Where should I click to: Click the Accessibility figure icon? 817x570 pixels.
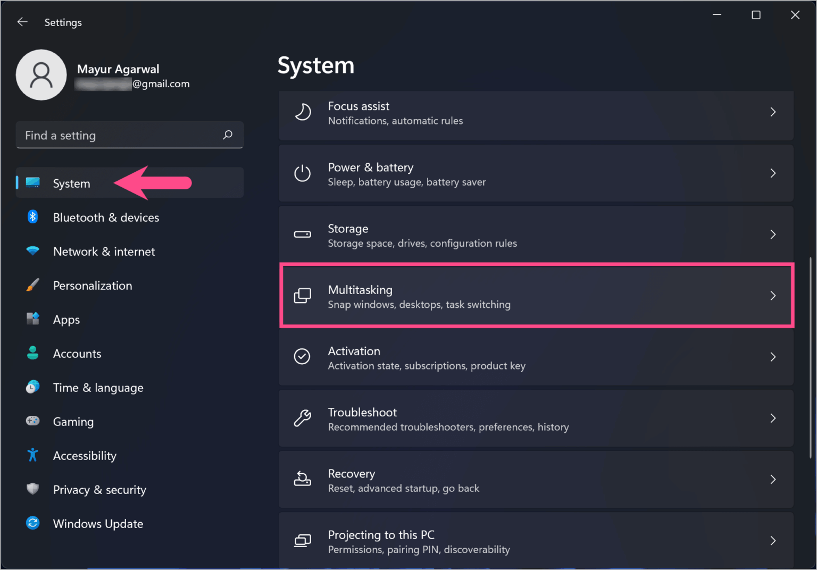pyautogui.click(x=32, y=455)
